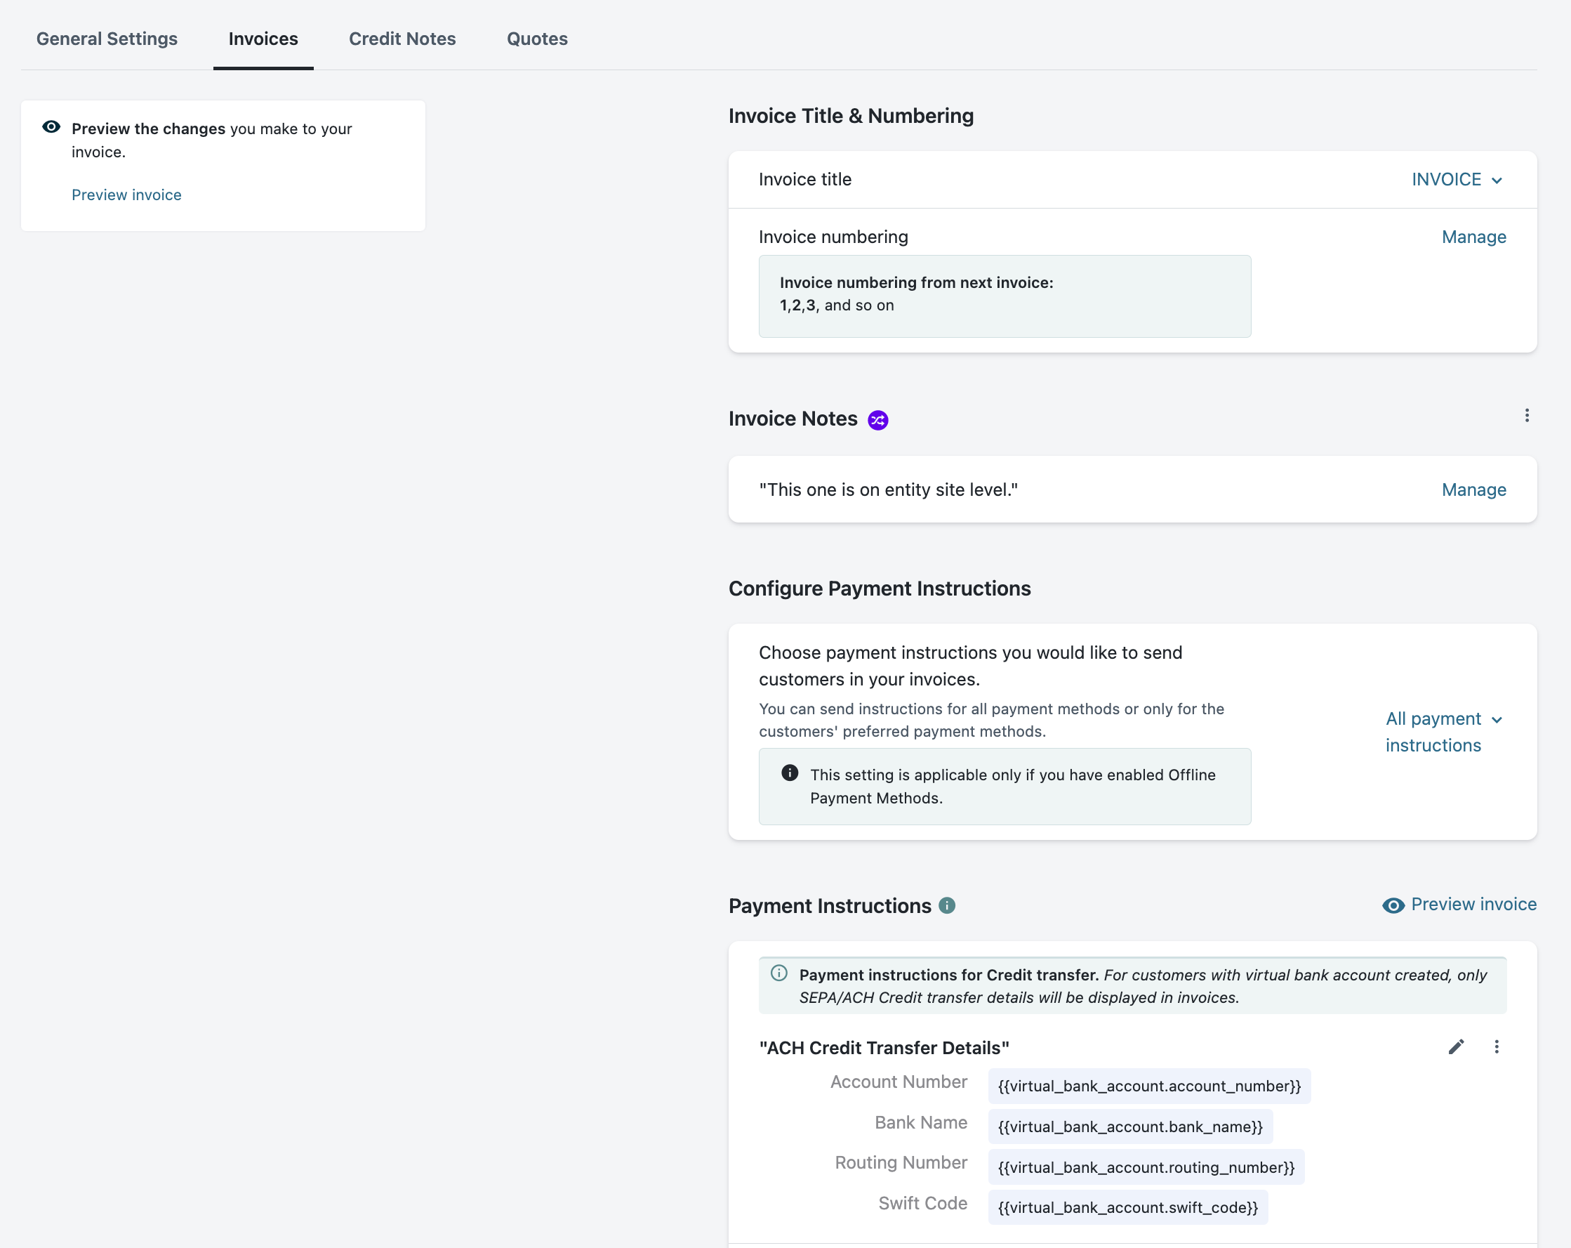Click the purple shuffle icon beside Invoice Notes
This screenshot has height=1248, width=1571.
coord(877,420)
